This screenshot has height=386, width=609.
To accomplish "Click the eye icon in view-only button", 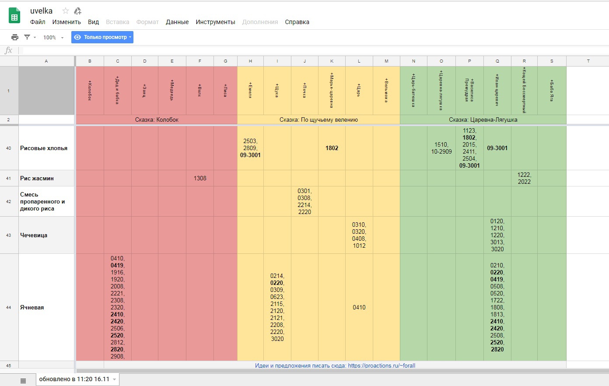I will pos(77,37).
